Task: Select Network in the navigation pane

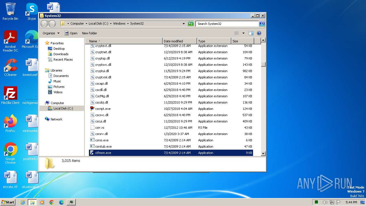Action: (56, 119)
